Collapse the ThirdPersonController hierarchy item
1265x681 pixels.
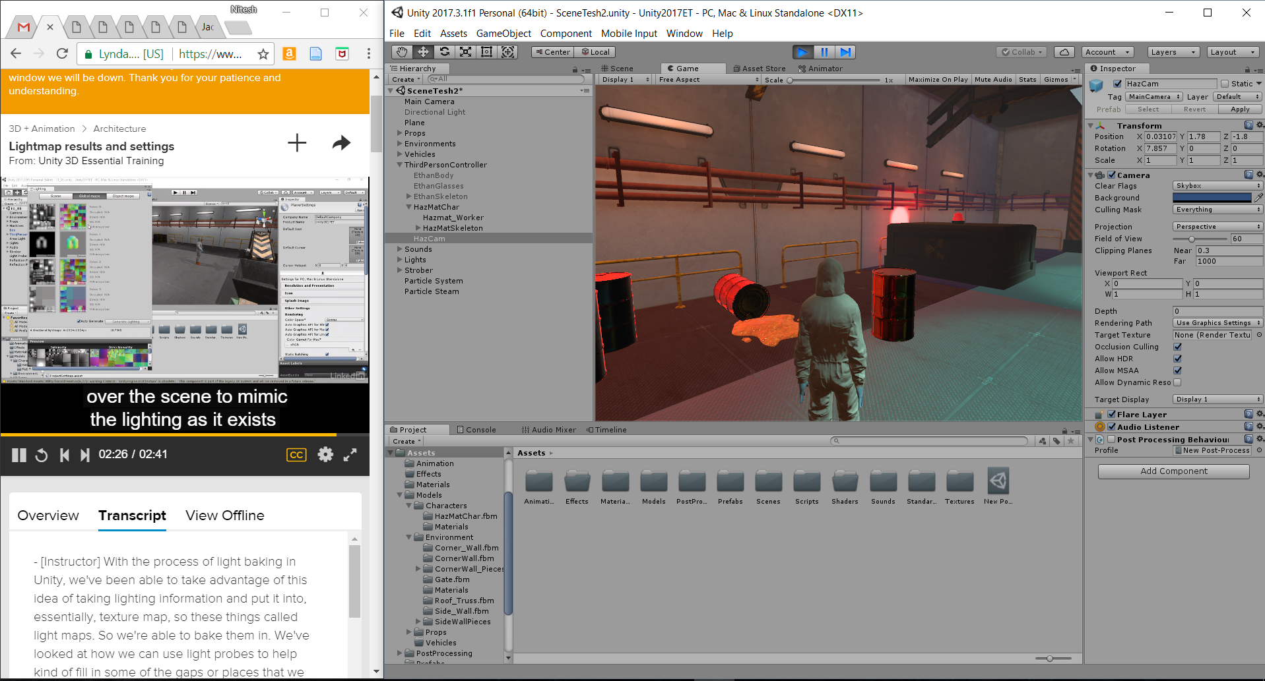coord(400,165)
